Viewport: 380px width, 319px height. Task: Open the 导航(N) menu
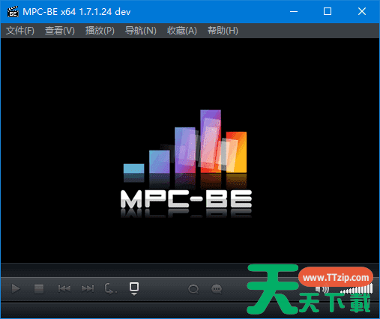click(141, 31)
